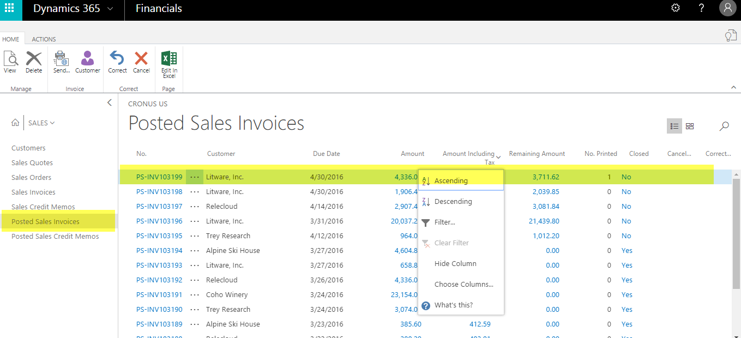Screen dimensions: 741x338
Task: Select Hide Column in the menu
Action: tap(461, 264)
